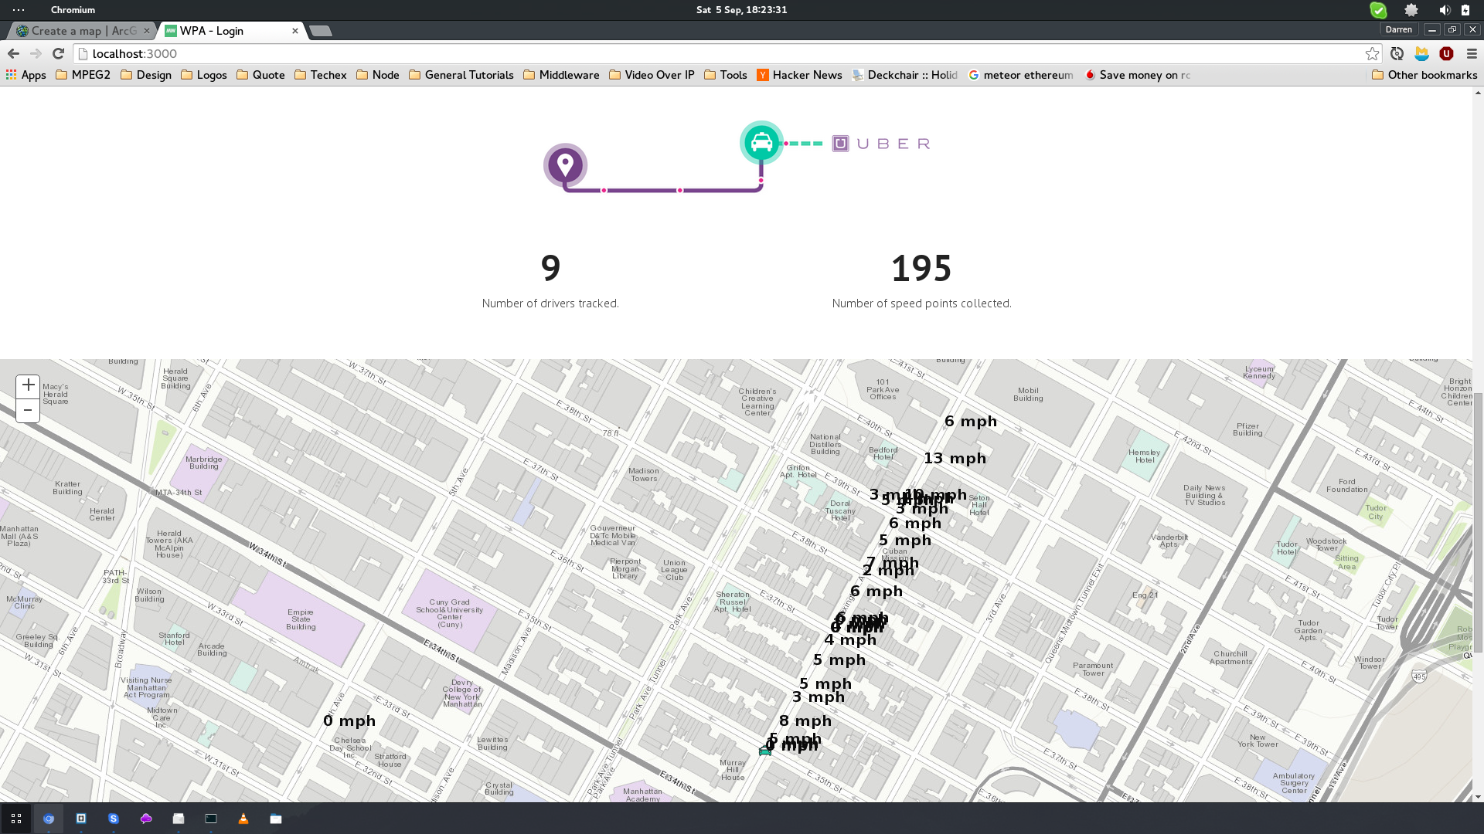
Task: Open the VLC player from the taskbar
Action: click(x=243, y=819)
